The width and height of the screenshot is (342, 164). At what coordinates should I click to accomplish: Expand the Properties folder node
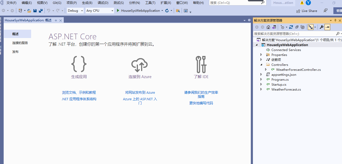(261, 55)
